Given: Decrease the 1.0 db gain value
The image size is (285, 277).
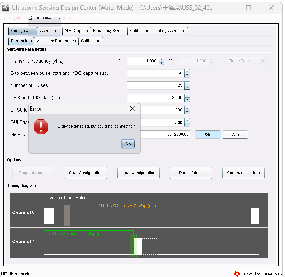Looking at the screenshot, I should point(187,124).
